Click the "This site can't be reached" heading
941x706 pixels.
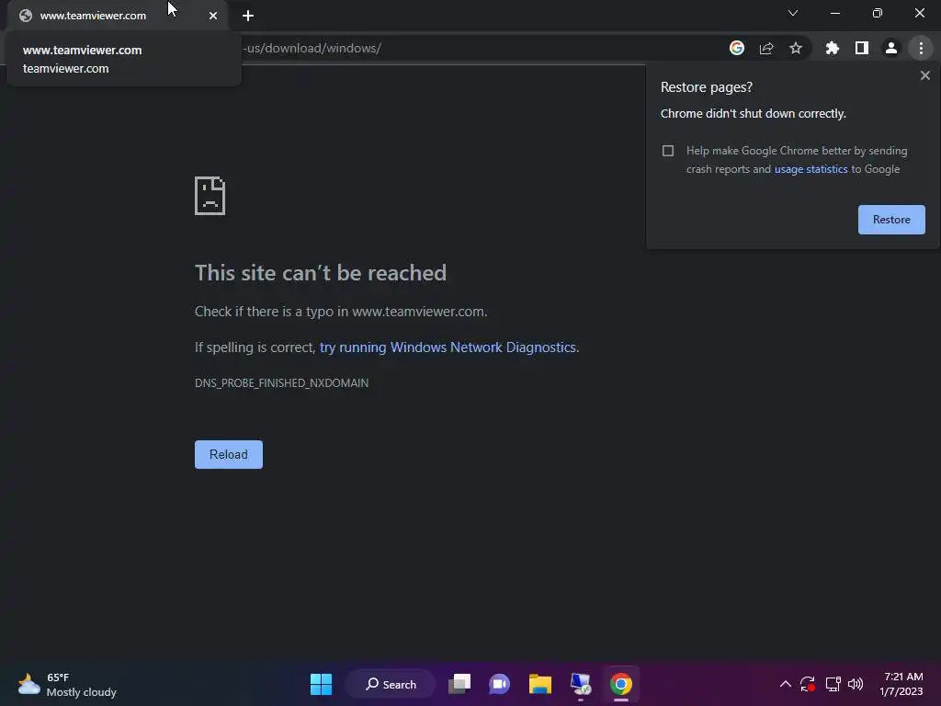pos(321,273)
